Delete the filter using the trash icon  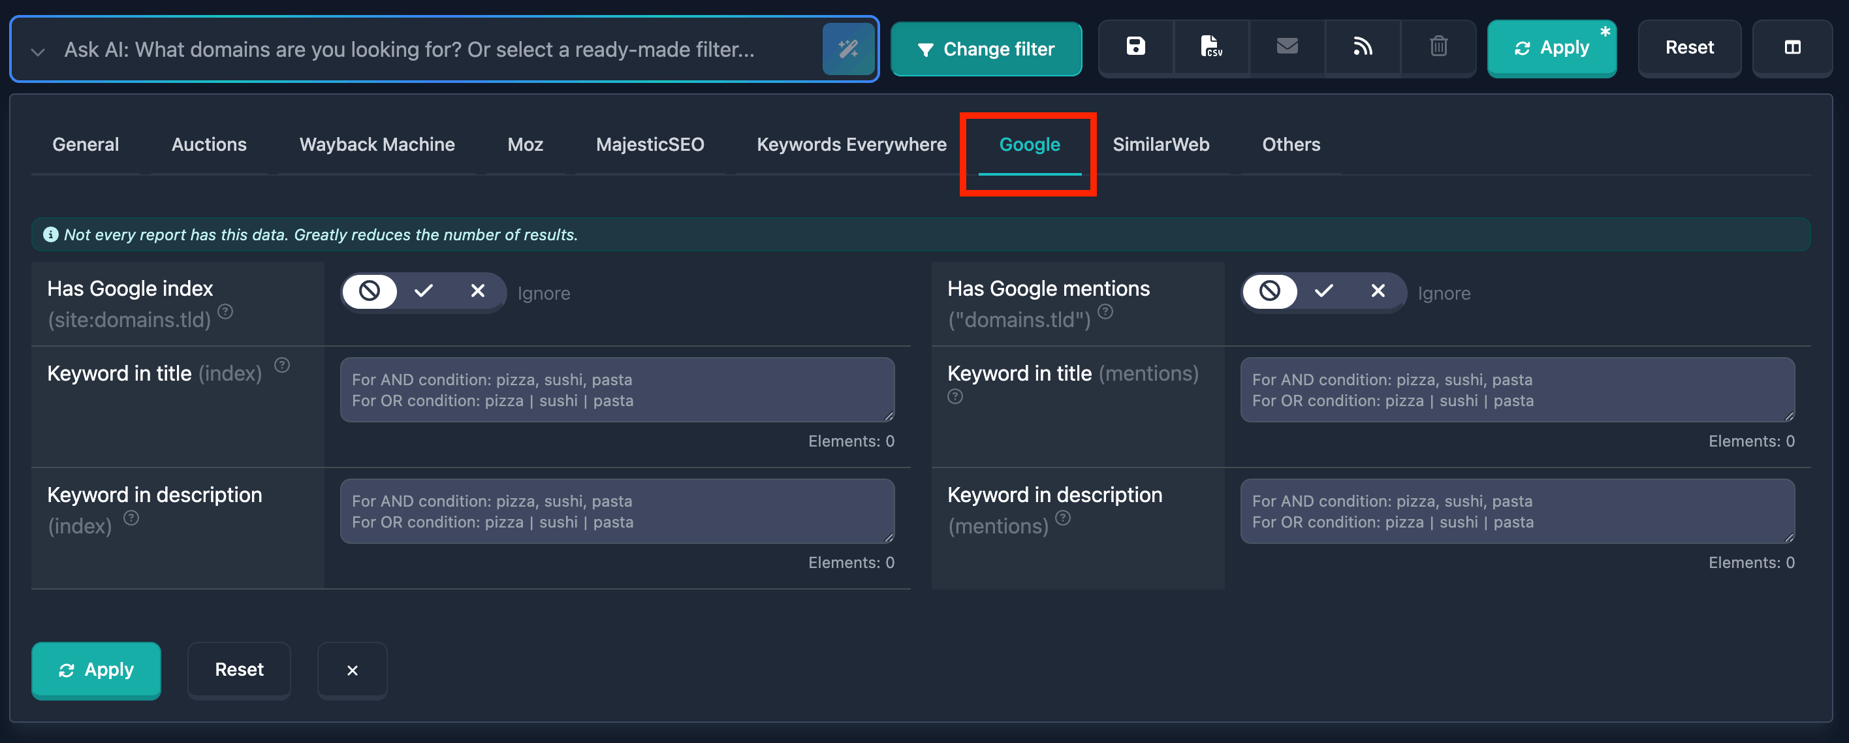pos(1438,46)
